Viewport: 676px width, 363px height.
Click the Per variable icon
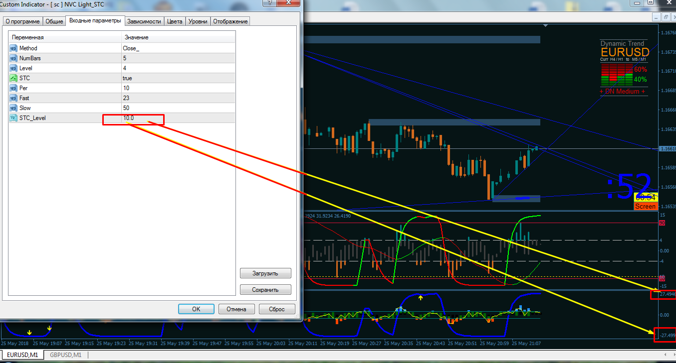click(13, 88)
